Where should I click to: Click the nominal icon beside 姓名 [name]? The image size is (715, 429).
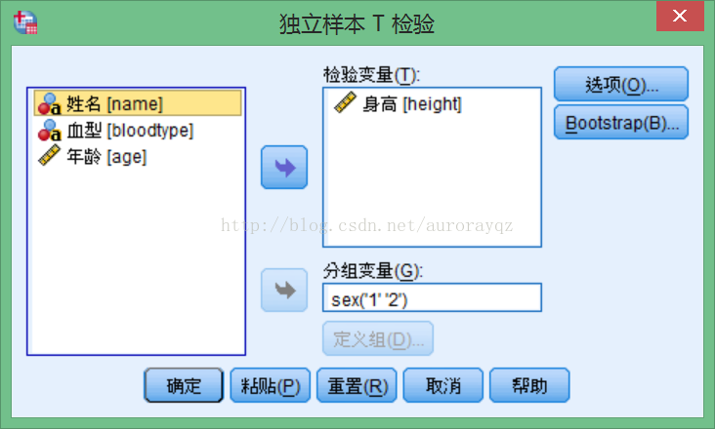click(49, 103)
